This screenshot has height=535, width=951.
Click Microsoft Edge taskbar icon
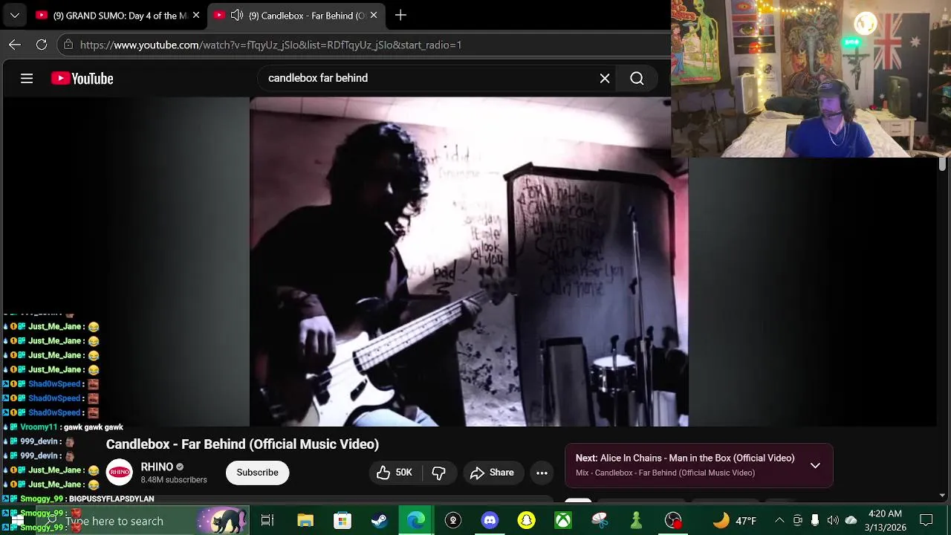click(416, 521)
